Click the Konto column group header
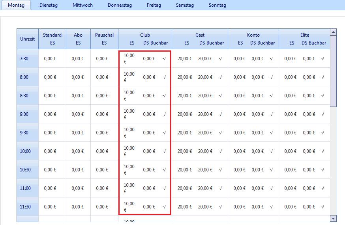Screen dimensions: 345x225 [253, 35]
